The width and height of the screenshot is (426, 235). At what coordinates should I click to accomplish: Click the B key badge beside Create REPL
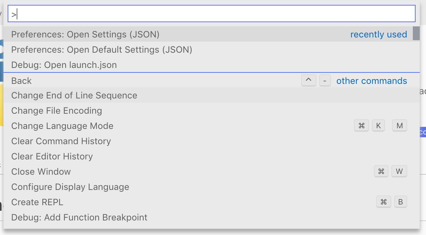(400, 202)
